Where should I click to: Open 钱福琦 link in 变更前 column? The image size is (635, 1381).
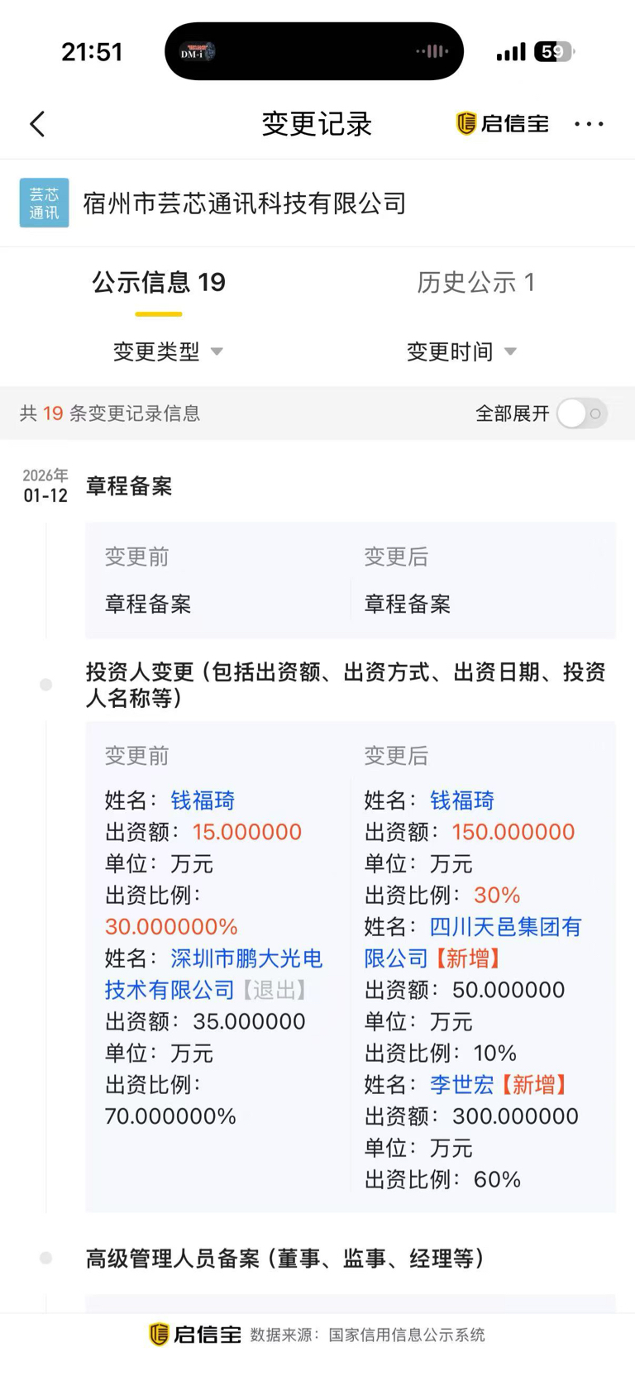click(x=203, y=800)
